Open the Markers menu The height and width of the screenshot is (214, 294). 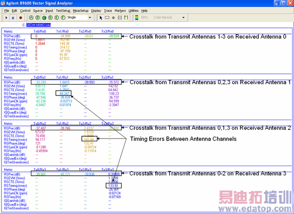(x=120, y=11)
